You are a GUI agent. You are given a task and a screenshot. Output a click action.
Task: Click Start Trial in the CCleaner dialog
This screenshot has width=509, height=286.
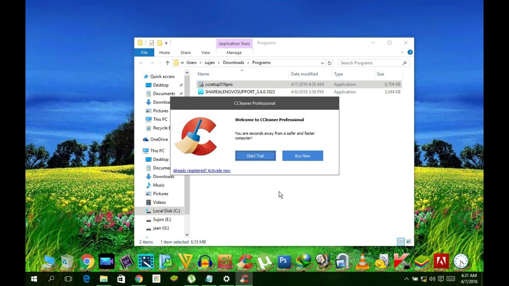[255, 156]
